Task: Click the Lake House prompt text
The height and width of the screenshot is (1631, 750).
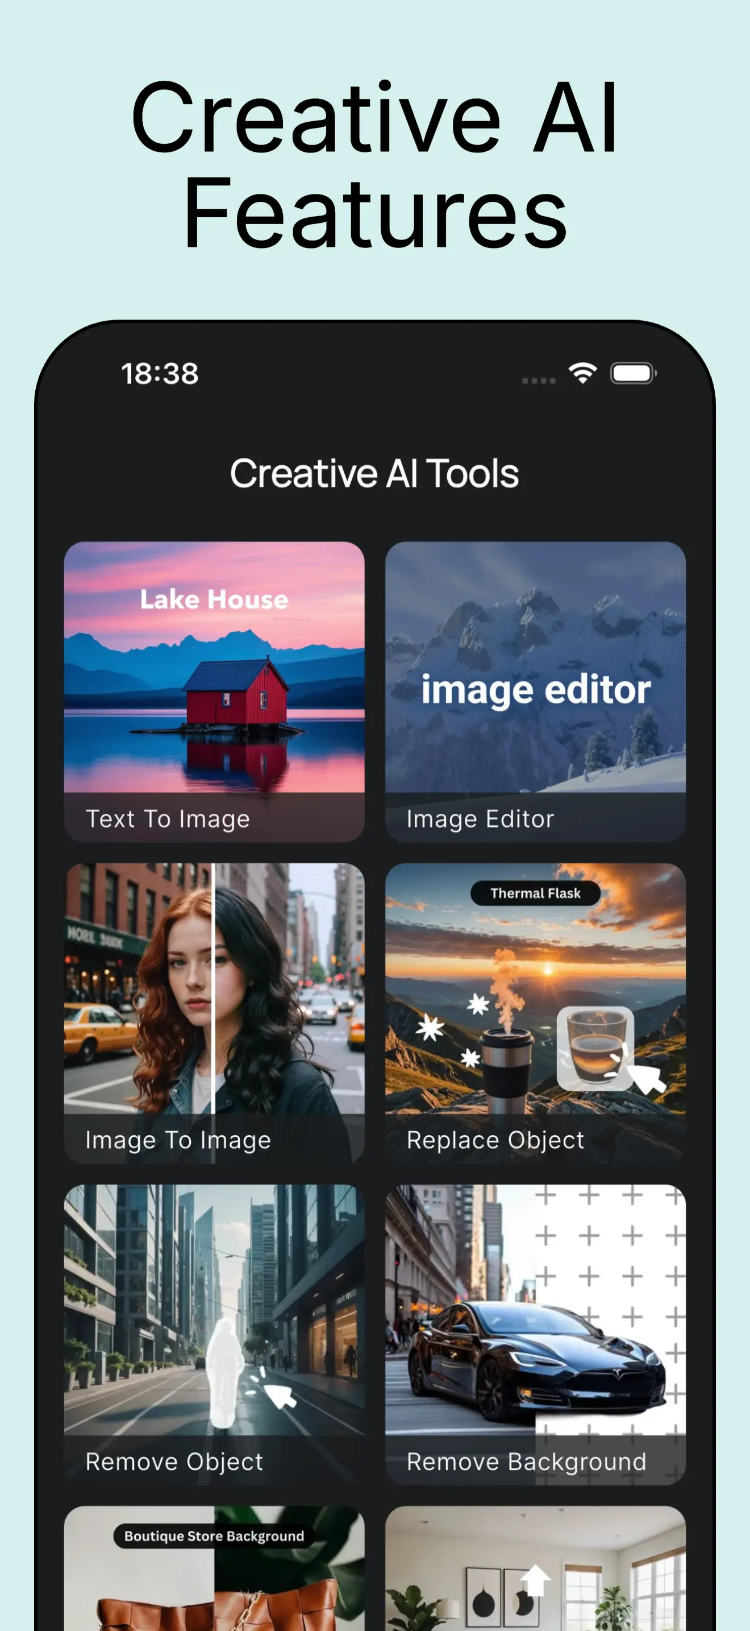Action: 214,599
